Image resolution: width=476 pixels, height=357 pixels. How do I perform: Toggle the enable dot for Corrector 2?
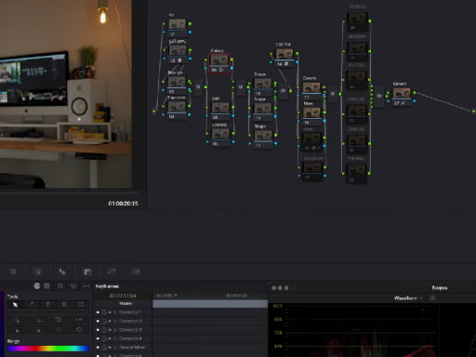pos(98,321)
